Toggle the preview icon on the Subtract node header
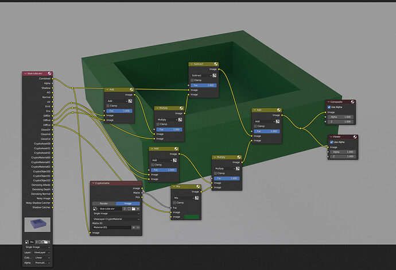 point(216,64)
